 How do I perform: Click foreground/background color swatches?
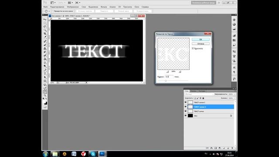(x=45, y=102)
